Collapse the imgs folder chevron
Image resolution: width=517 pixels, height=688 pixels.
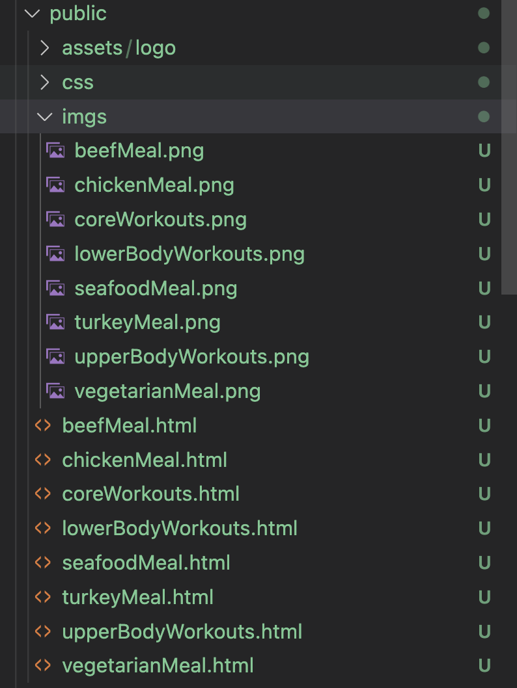click(44, 116)
